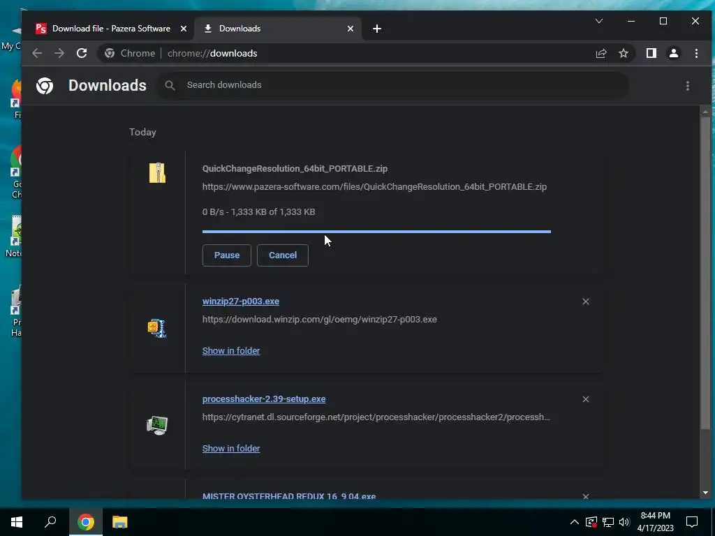Image resolution: width=715 pixels, height=536 pixels.
Task: Click the security tray icon with red dot
Action: tap(591, 522)
